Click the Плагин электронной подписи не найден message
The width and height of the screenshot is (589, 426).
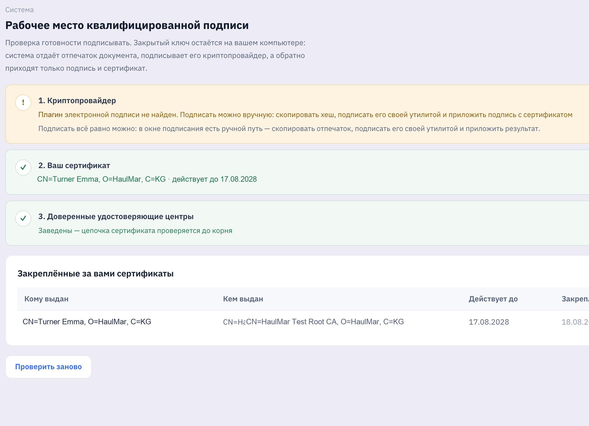[305, 115]
